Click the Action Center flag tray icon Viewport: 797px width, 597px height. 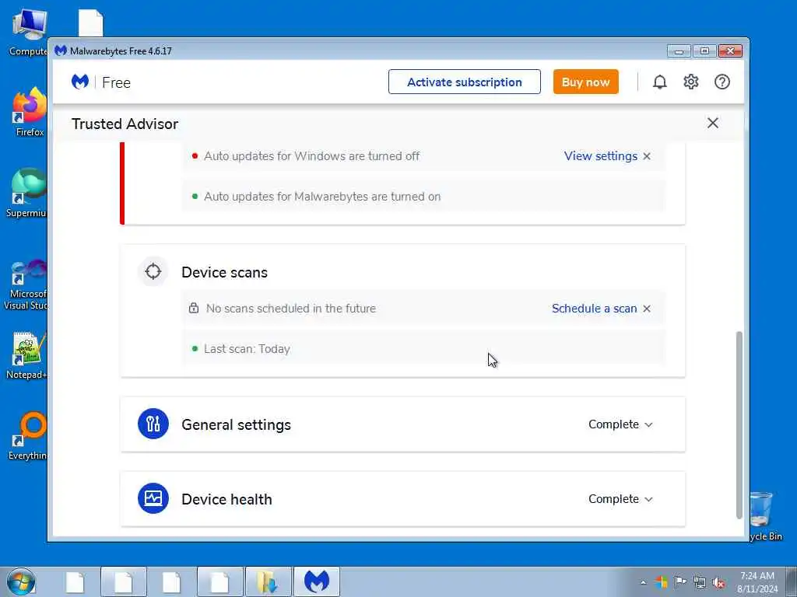pos(680,581)
